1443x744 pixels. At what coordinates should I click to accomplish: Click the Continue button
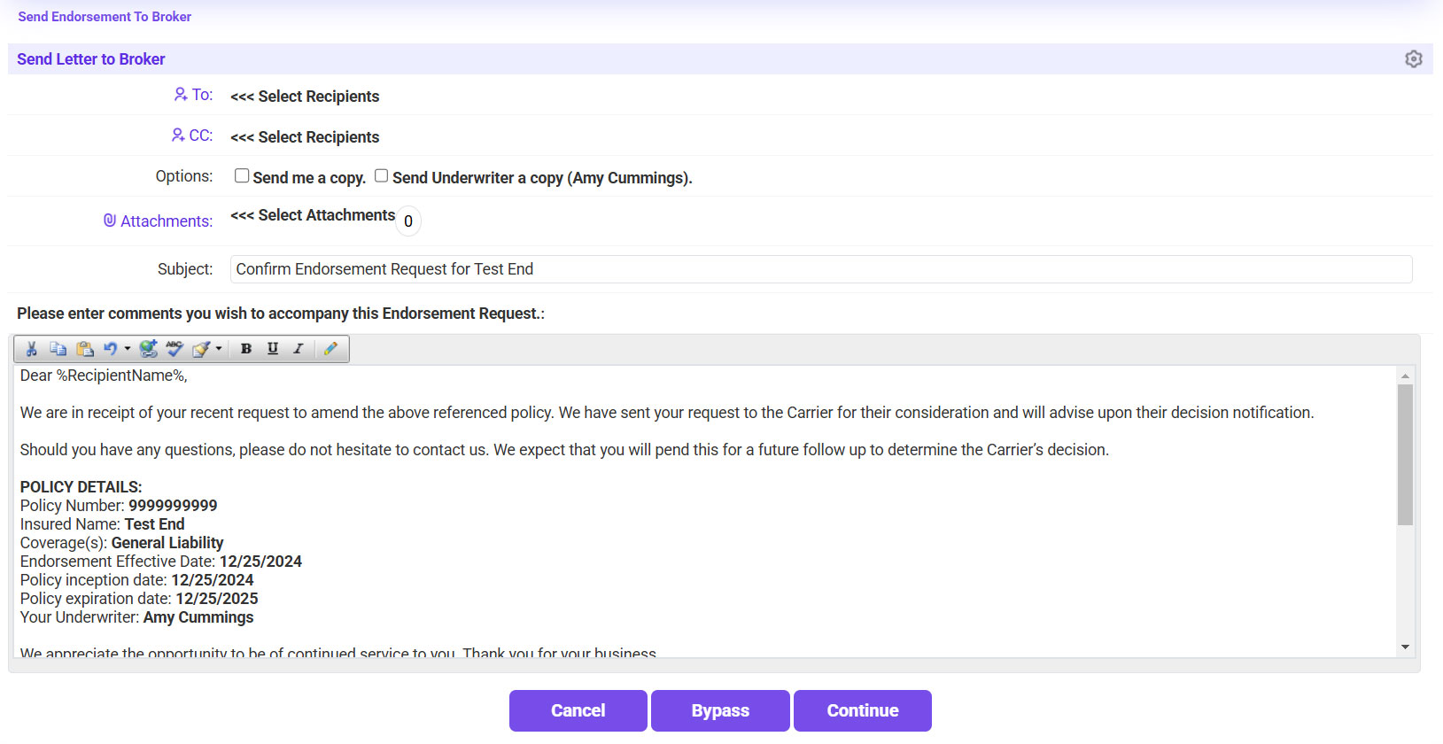(863, 710)
